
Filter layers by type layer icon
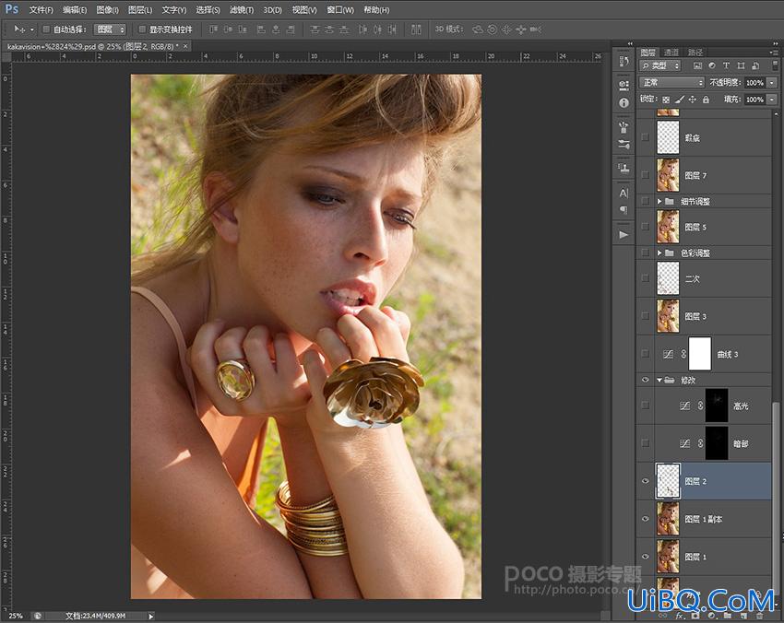(x=726, y=65)
